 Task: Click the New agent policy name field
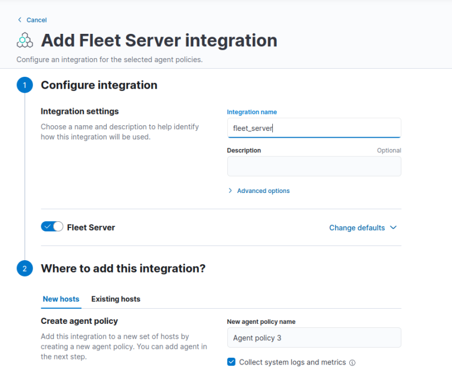point(314,338)
